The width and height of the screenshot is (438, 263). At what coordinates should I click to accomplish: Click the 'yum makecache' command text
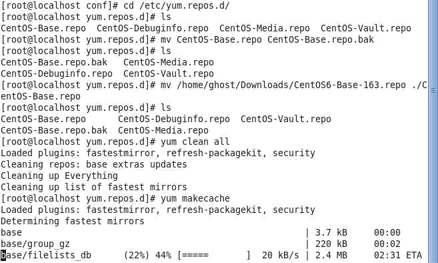(195, 198)
